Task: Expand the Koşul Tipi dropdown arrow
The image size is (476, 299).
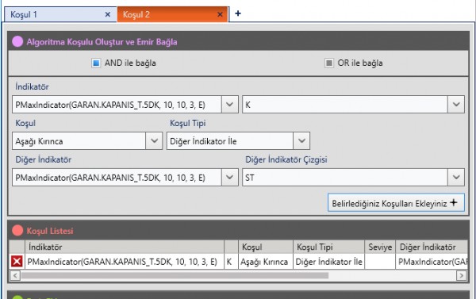Action: [301, 141]
